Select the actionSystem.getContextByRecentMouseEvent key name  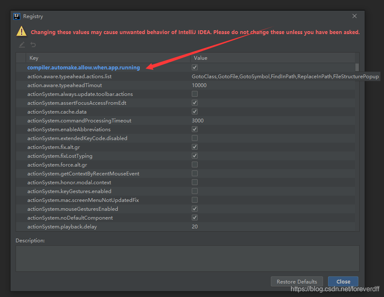(x=83, y=173)
